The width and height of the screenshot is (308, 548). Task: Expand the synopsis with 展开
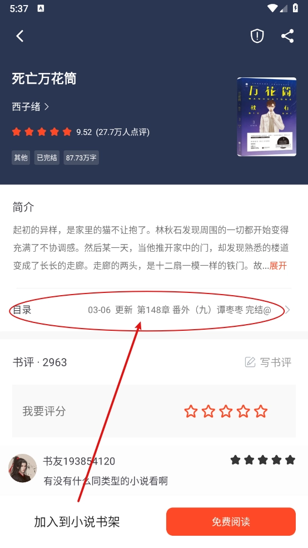point(278,266)
